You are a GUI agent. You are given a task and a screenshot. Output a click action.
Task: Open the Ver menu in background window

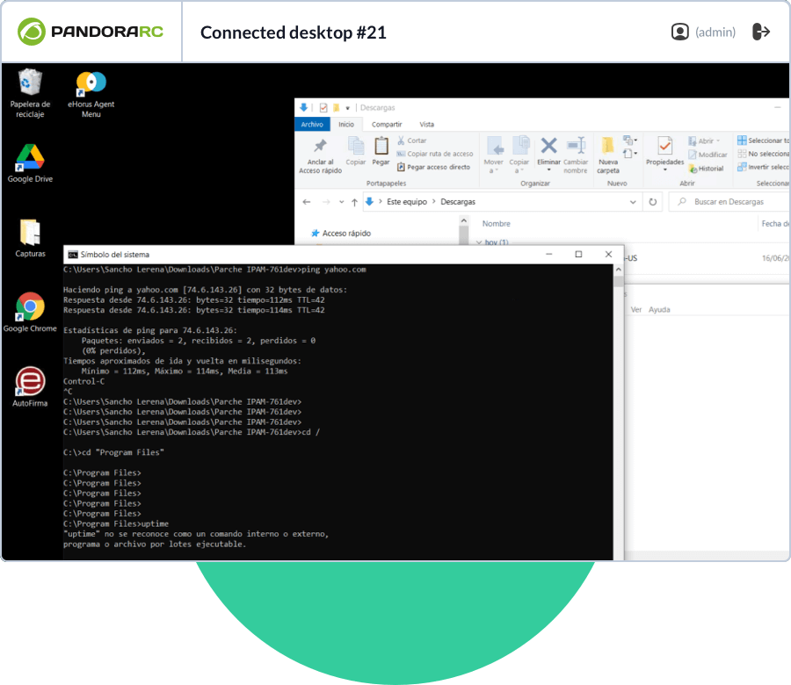[636, 309]
